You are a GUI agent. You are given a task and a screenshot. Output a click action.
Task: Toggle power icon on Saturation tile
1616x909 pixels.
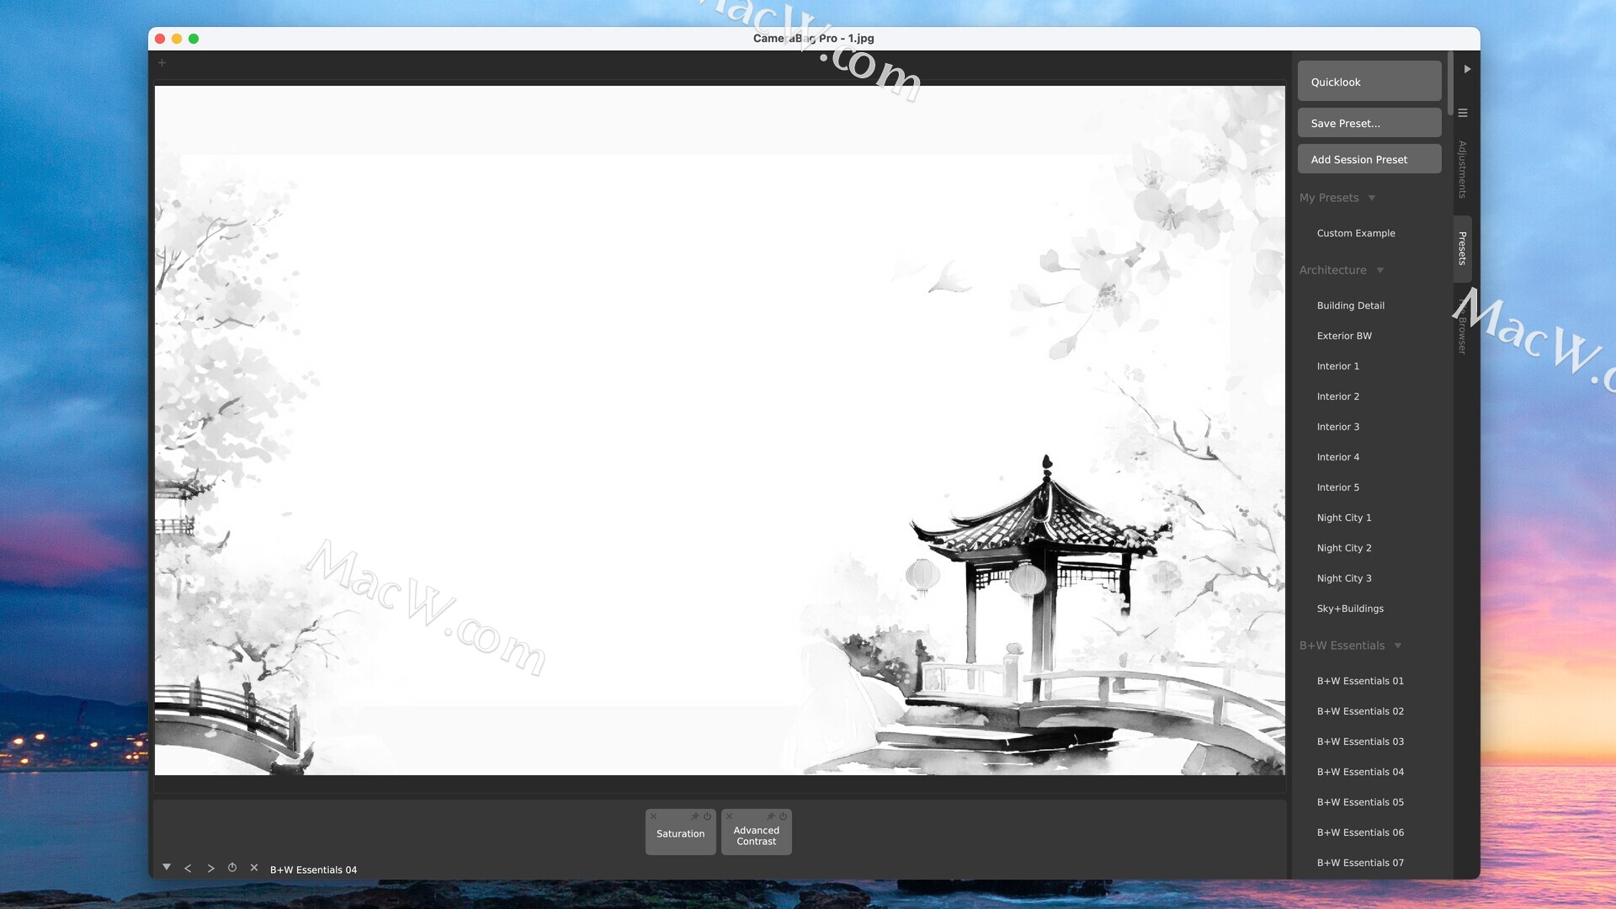coord(708,816)
